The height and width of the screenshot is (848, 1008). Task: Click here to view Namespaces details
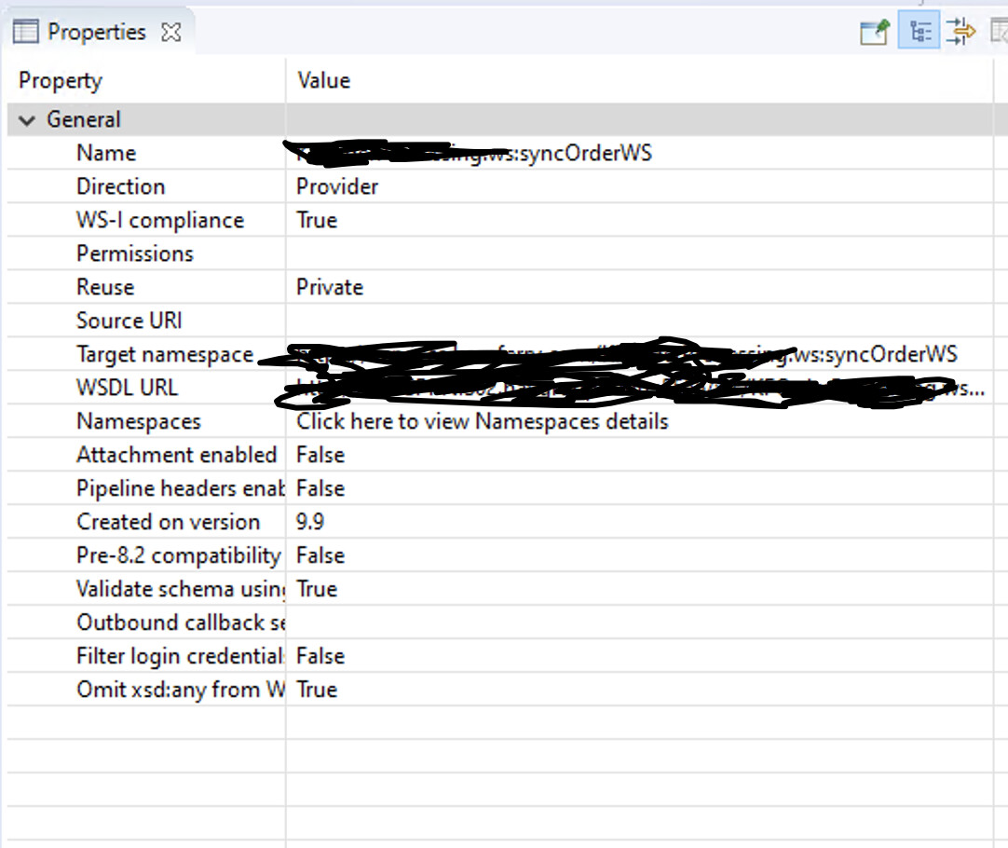[x=482, y=421]
